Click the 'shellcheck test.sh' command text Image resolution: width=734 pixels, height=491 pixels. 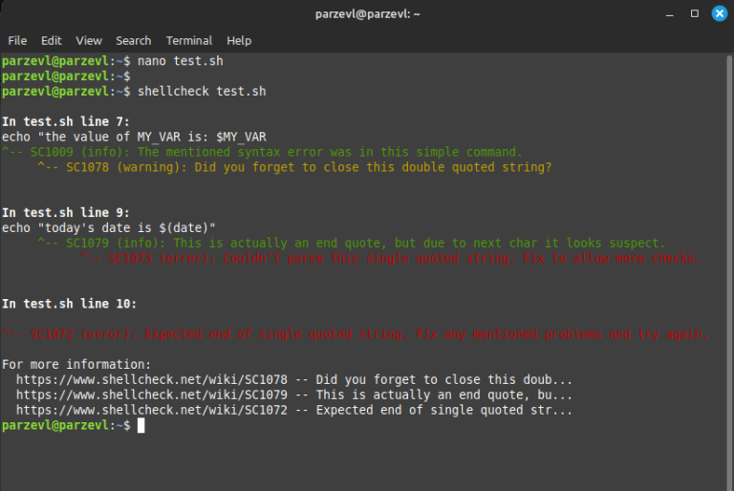pos(202,92)
